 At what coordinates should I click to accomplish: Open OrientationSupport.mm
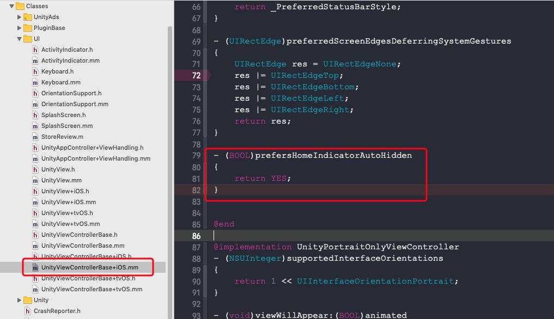click(x=75, y=104)
